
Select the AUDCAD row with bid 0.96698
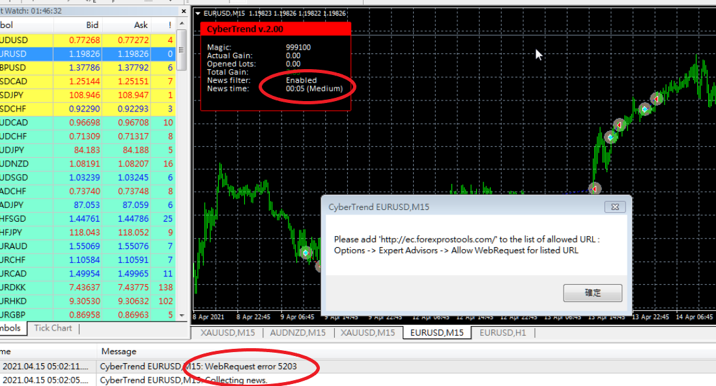88,123
